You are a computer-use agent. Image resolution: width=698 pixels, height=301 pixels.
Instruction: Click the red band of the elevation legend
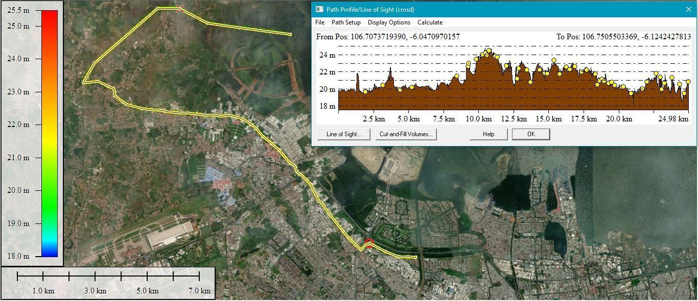tap(49, 20)
